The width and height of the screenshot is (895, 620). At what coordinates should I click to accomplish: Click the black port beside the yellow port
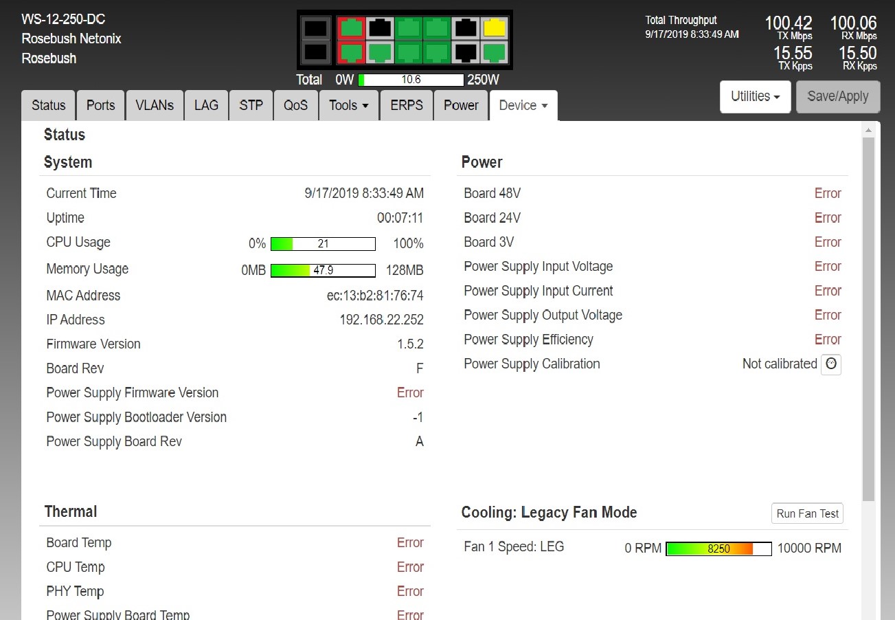pyautogui.click(x=466, y=28)
